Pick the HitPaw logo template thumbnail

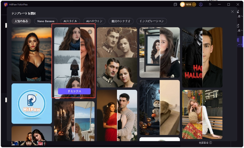32,103
